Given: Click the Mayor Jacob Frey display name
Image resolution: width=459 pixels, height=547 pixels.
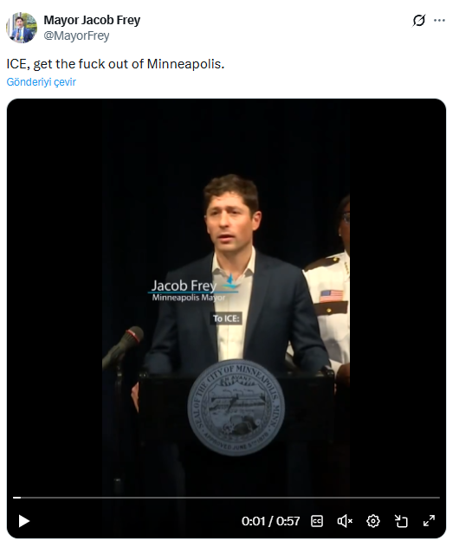Looking at the screenshot, I should pyautogui.click(x=92, y=20).
